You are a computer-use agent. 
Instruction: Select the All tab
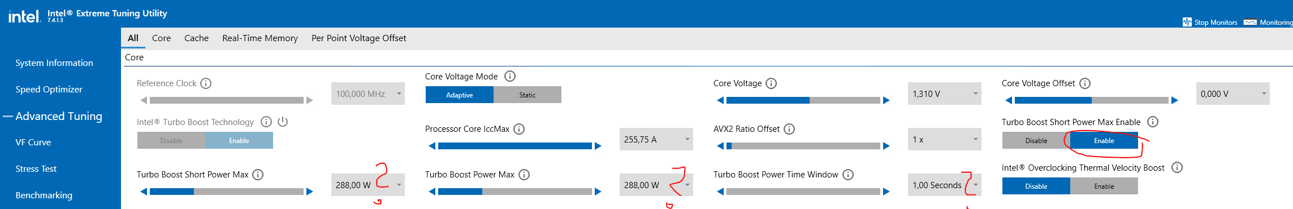[x=133, y=38]
